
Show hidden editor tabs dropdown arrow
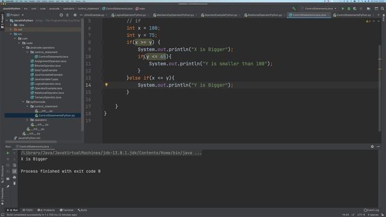(378, 15)
